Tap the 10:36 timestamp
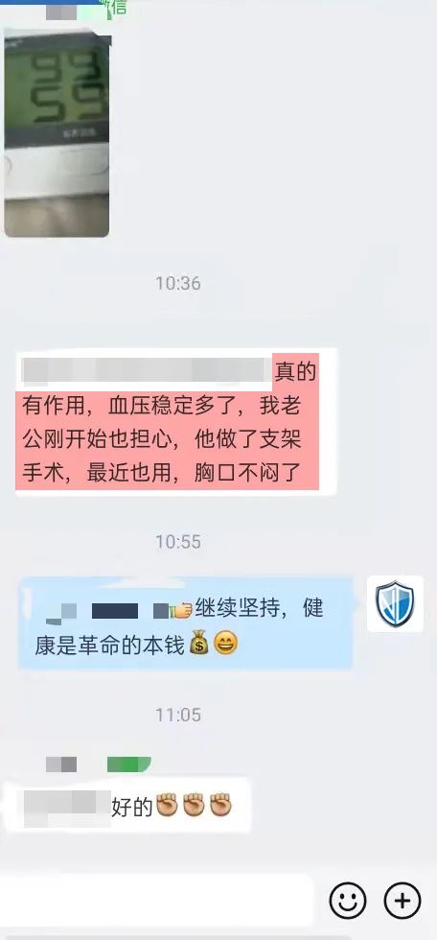The height and width of the screenshot is (940, 437). (178, 283)
